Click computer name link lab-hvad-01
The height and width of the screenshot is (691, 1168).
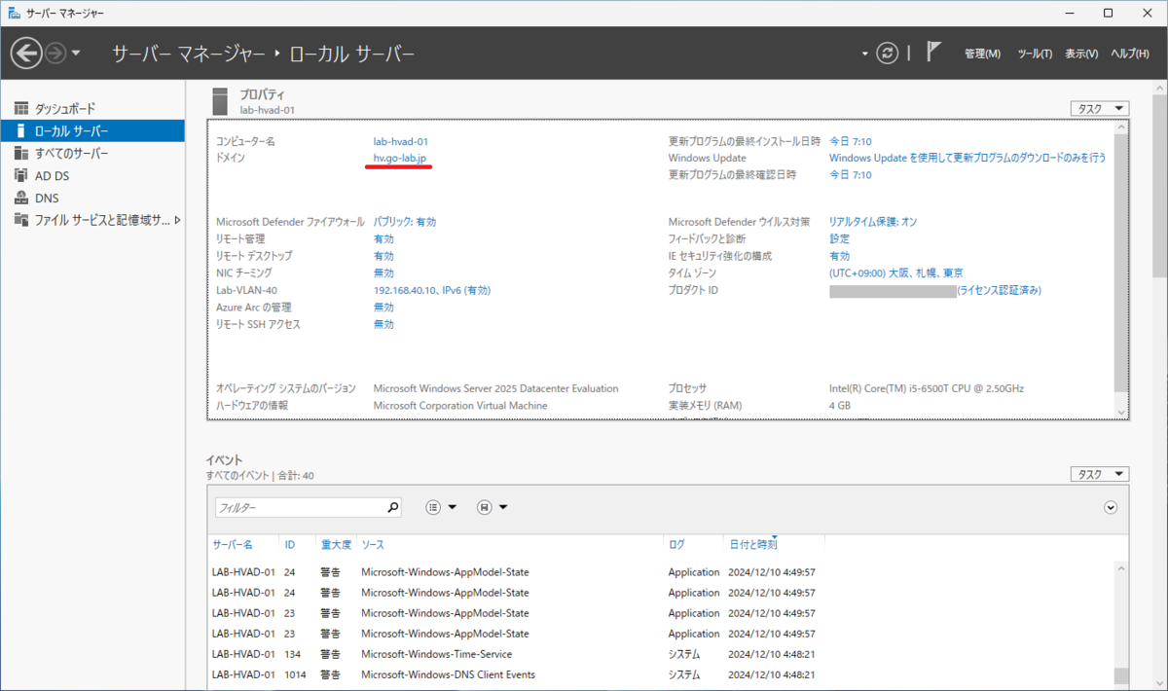[401, 141]
